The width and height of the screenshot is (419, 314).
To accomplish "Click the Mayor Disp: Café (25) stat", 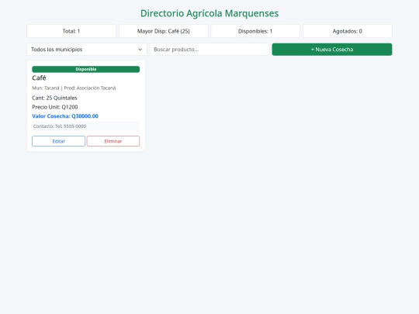I will [164, 31].
